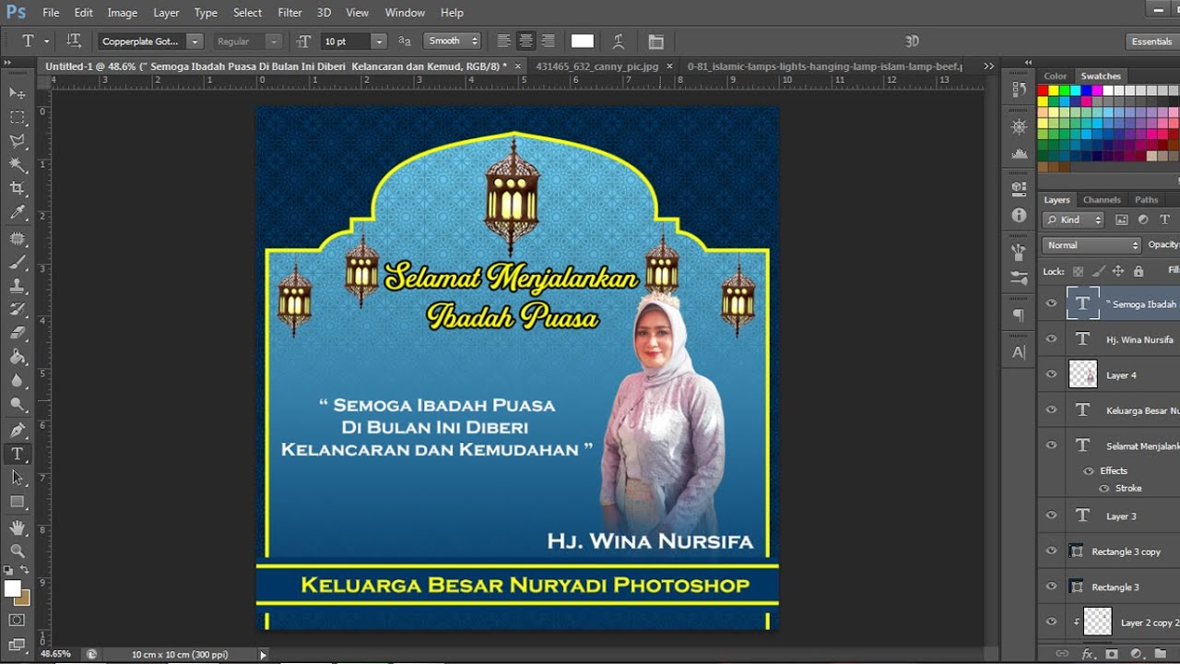Align text left
Image resolution: width=1180 pixels, height=664 pixels.
tap(503, 41)
